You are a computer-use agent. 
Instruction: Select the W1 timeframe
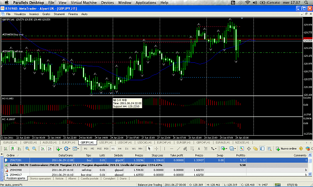134,149
